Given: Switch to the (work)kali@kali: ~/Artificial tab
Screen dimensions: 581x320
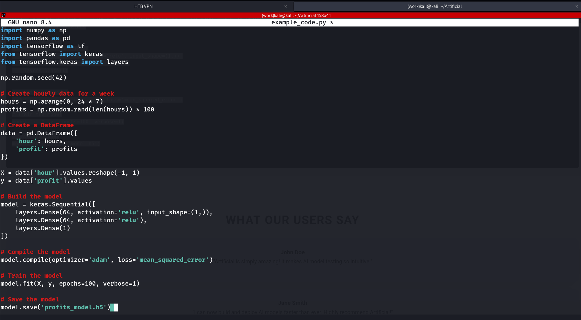Looking at the screenshot, I should pos(434,6).
